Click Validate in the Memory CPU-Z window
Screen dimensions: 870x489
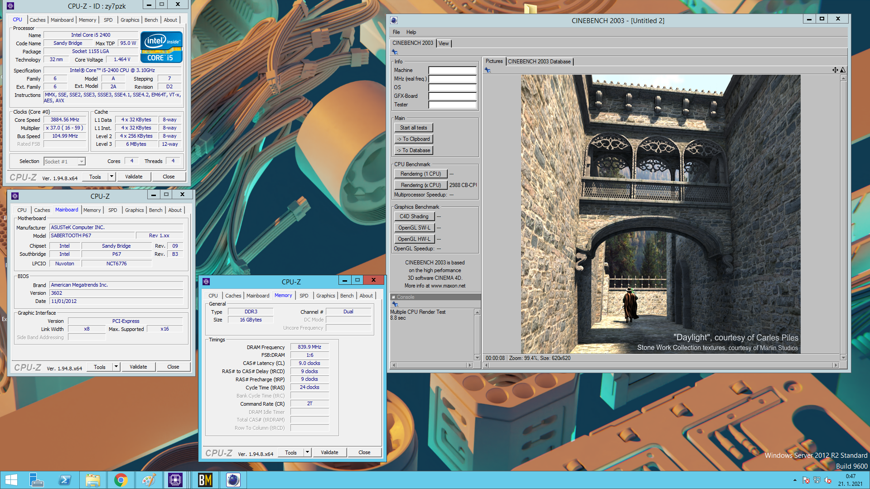click(329, 452)
